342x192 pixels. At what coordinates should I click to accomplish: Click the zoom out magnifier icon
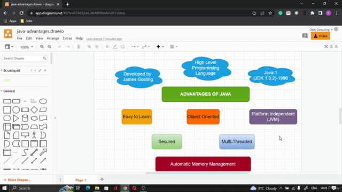coord(50,46)
